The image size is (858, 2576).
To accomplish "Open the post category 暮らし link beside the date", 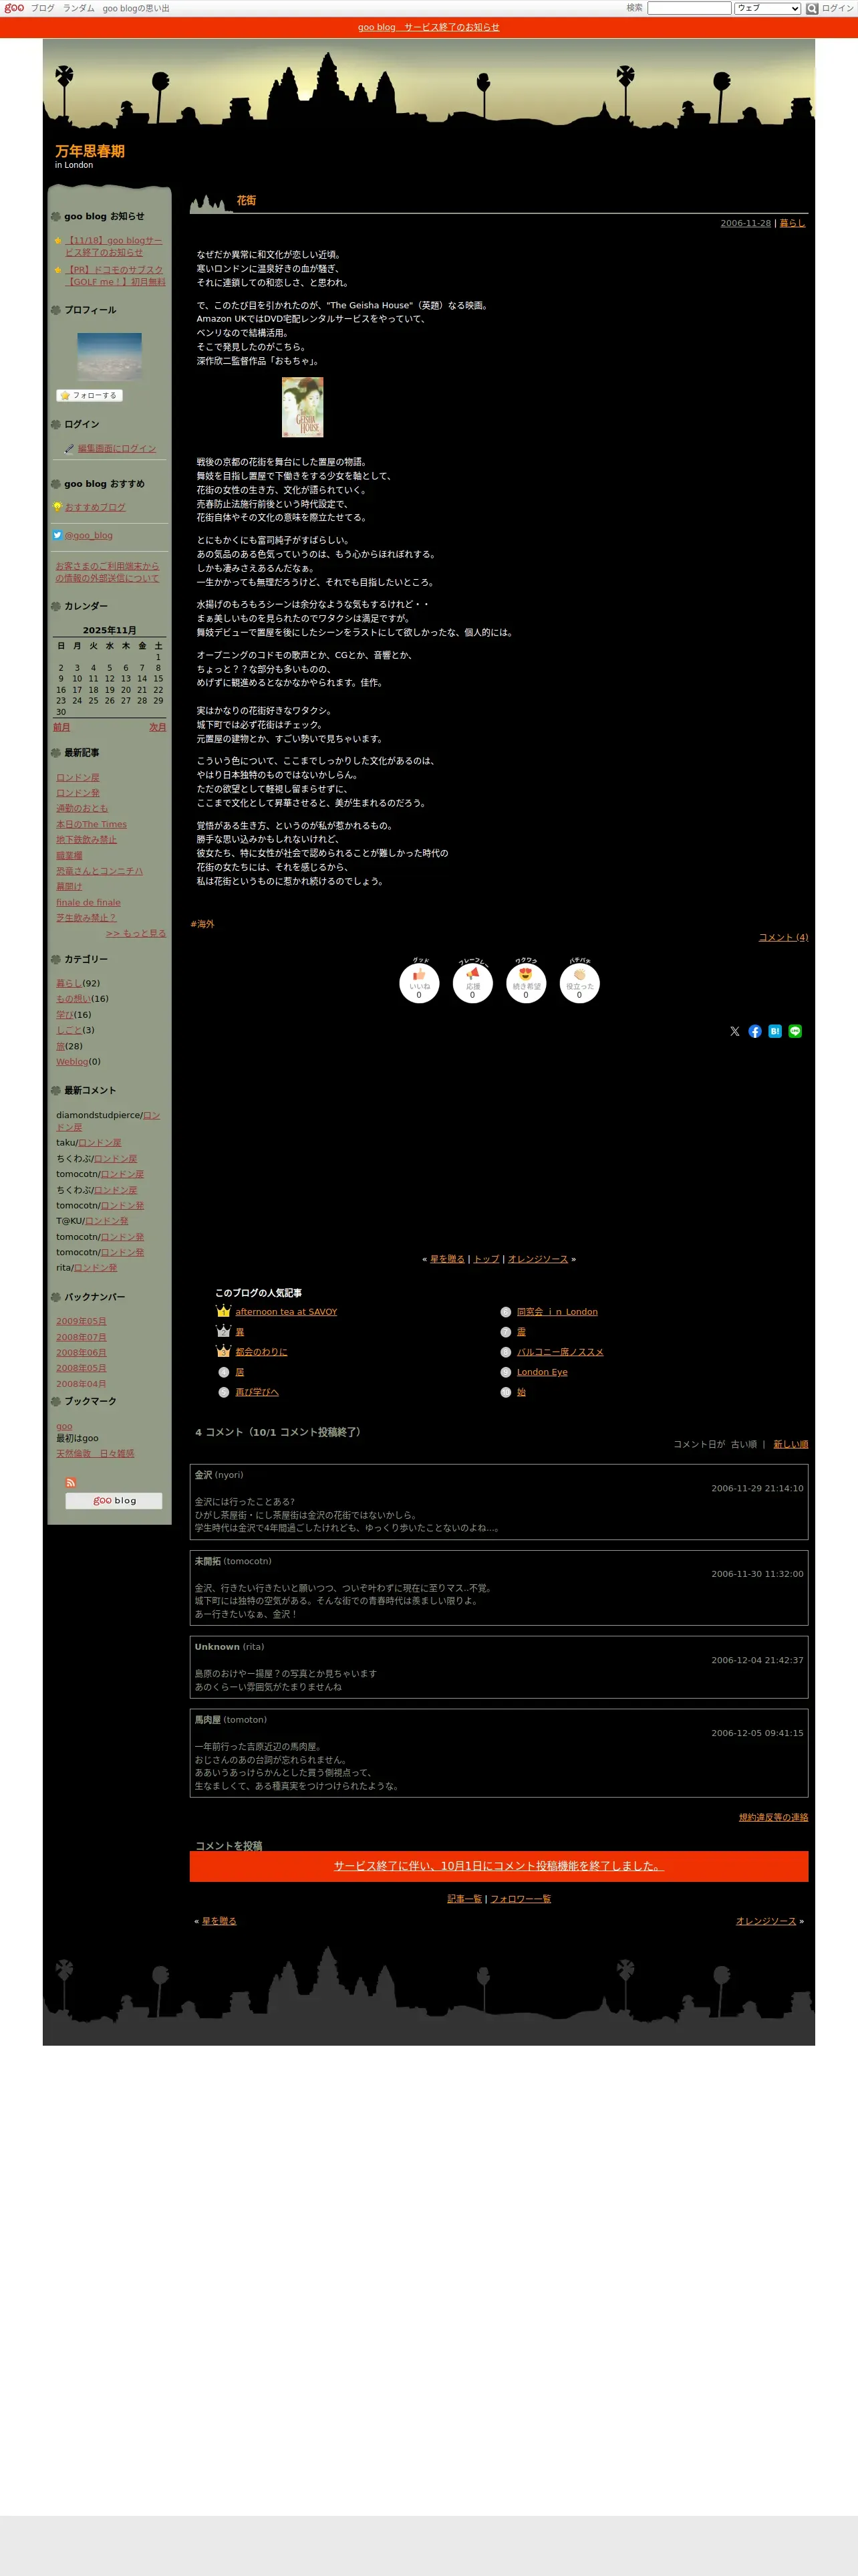I will coord(792,223).
